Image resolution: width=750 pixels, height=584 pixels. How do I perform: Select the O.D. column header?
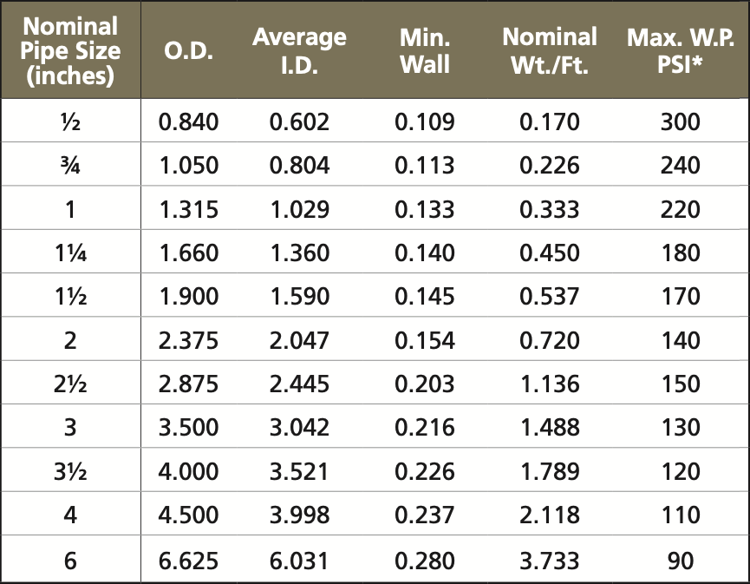[189, 51]
